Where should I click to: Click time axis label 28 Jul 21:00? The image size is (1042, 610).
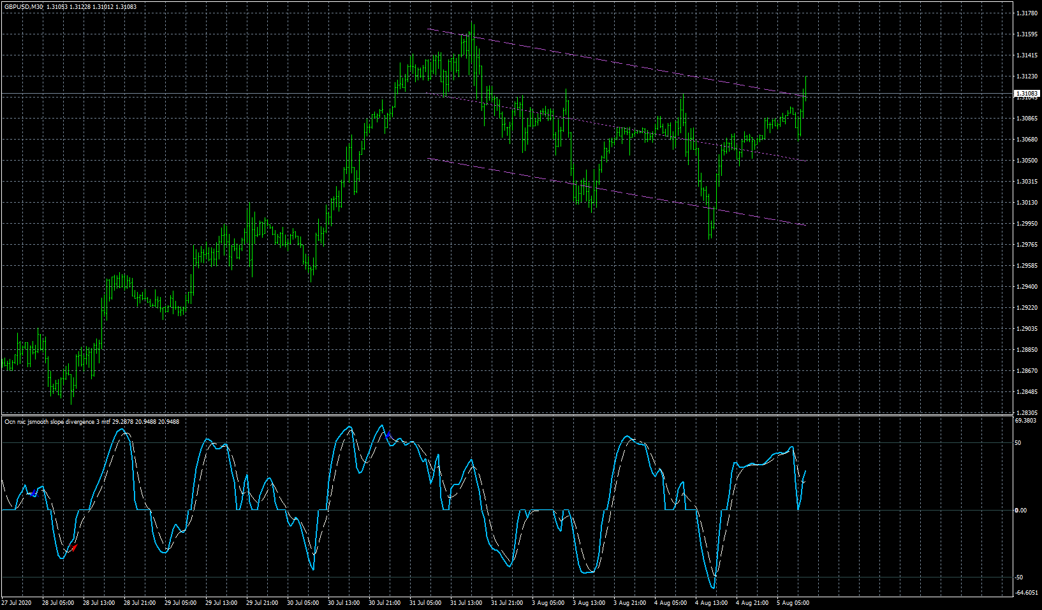click(x=140, y=603)
